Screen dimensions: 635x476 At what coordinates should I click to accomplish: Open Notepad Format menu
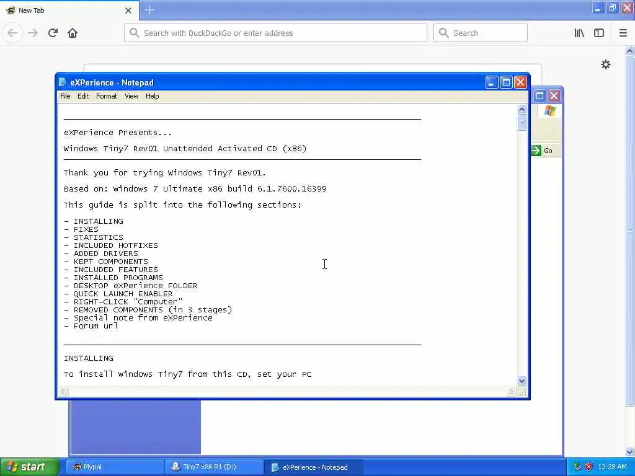click(x=107, y=96)
